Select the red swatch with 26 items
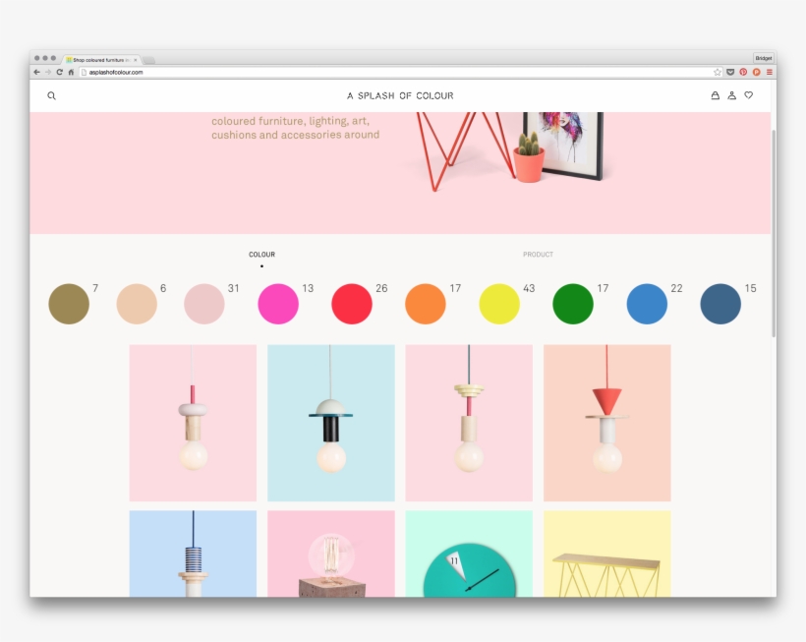The width and height of the screenshot is (806, 642). pos(352,304)
